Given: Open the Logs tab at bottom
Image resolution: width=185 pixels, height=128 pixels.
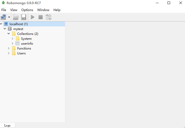Looking at the screenshot, I should click(7, 125).
